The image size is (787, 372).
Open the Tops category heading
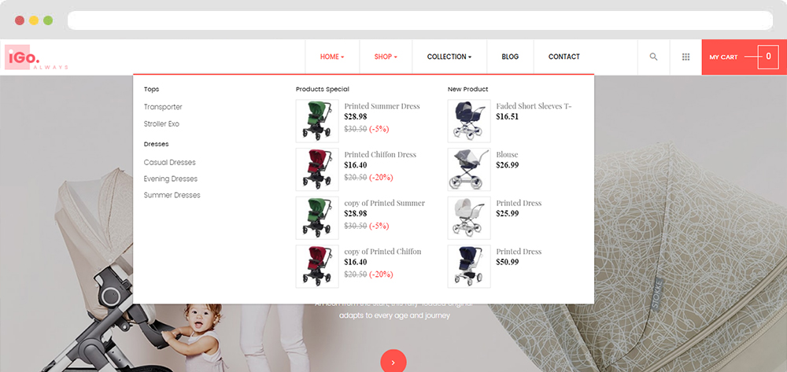(x=152, y=89)
